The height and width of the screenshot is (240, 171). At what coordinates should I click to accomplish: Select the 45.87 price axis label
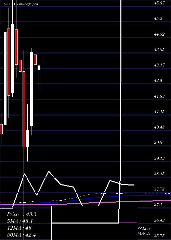click(159, 3)
